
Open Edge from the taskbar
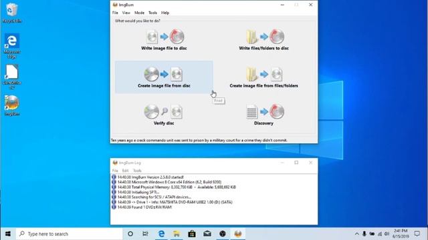[x=161, y=234]
